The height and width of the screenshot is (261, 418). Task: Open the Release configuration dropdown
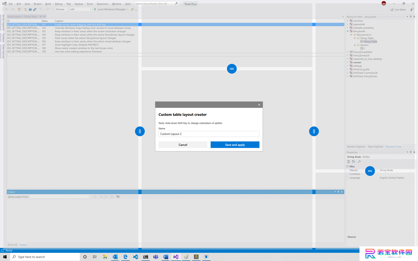[62, 9]
